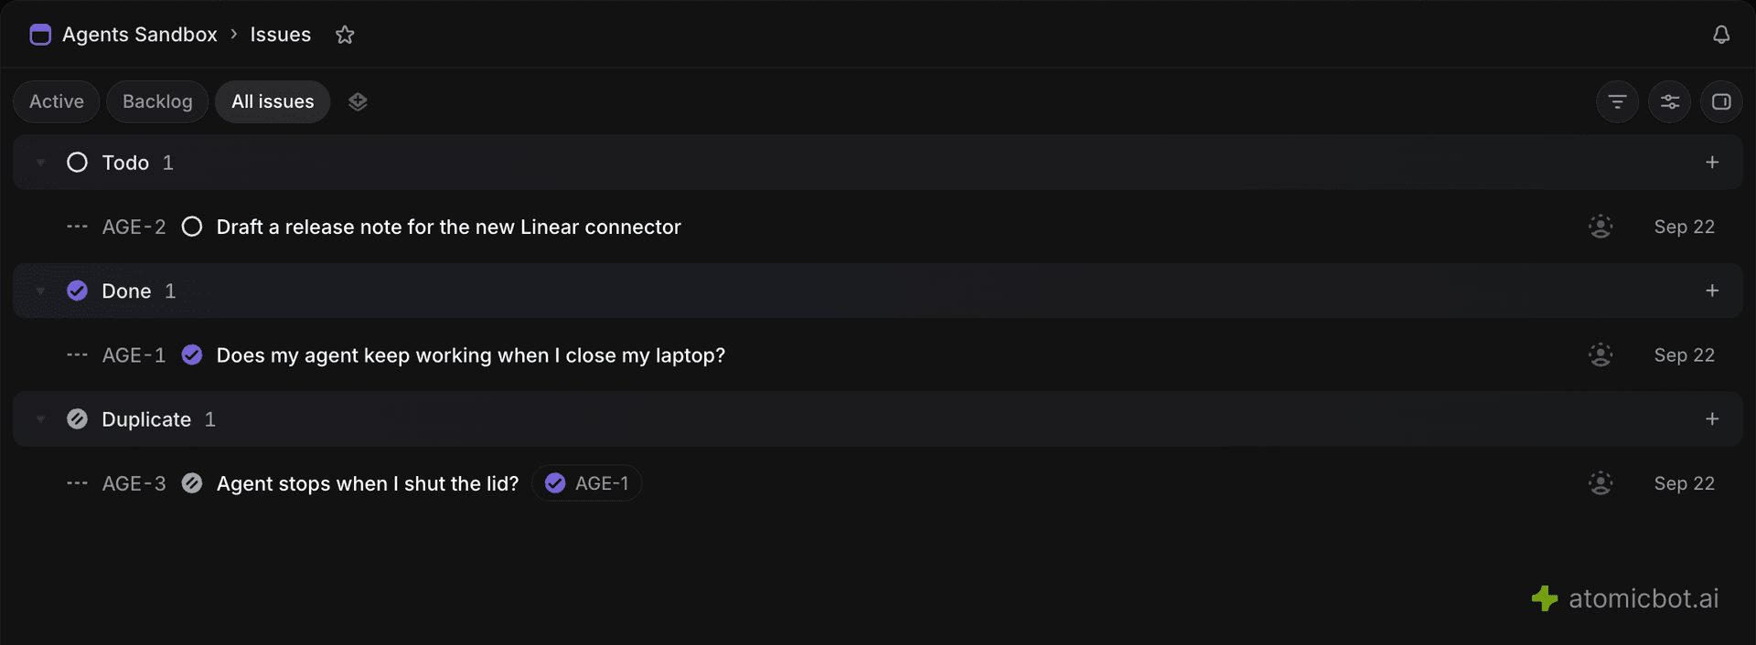Favorite this view with the star icon
The width and height of the screenshot is (1756, 645).
[345, 35]
